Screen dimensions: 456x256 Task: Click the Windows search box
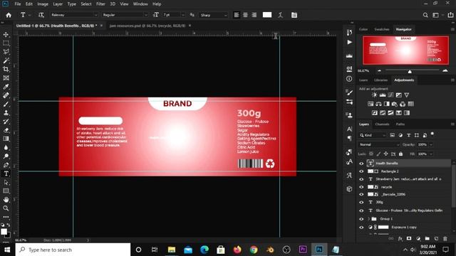point(73,250)
